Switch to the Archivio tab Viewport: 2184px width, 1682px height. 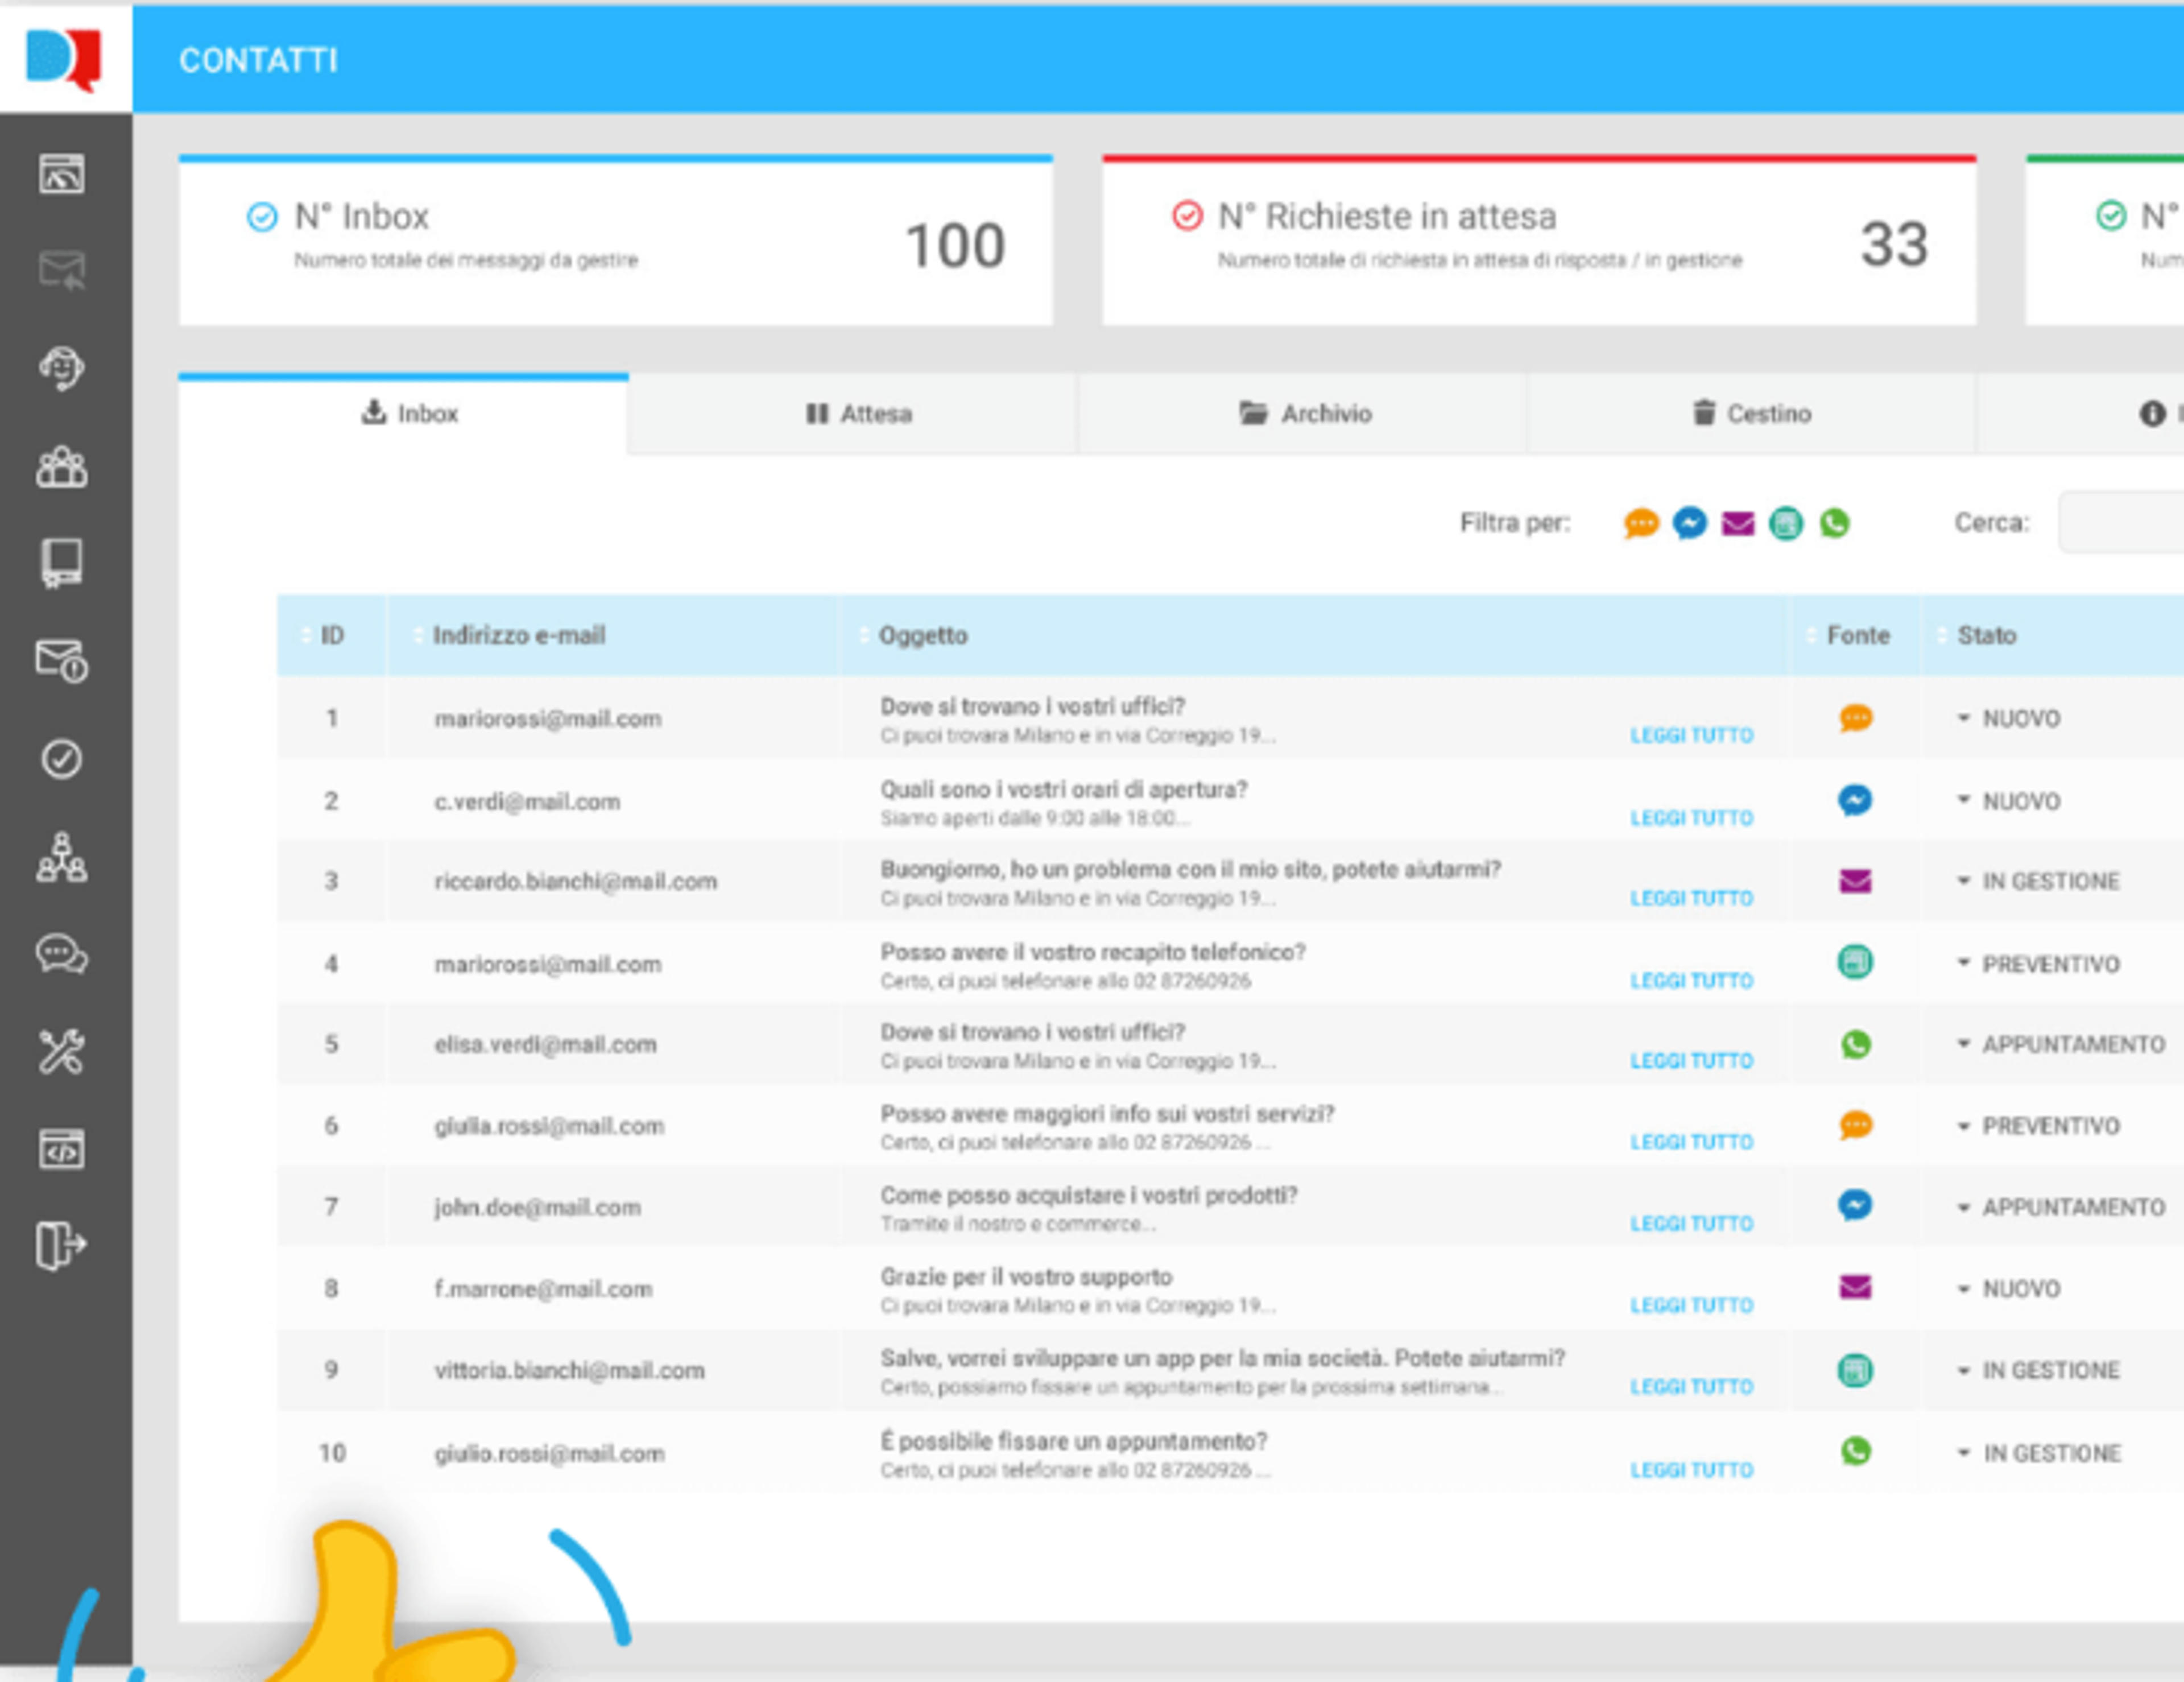click(1303, 414)
